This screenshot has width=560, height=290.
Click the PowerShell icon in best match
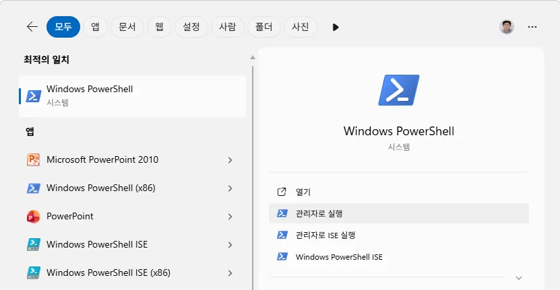pyautogui.click(x=34, y=96)
